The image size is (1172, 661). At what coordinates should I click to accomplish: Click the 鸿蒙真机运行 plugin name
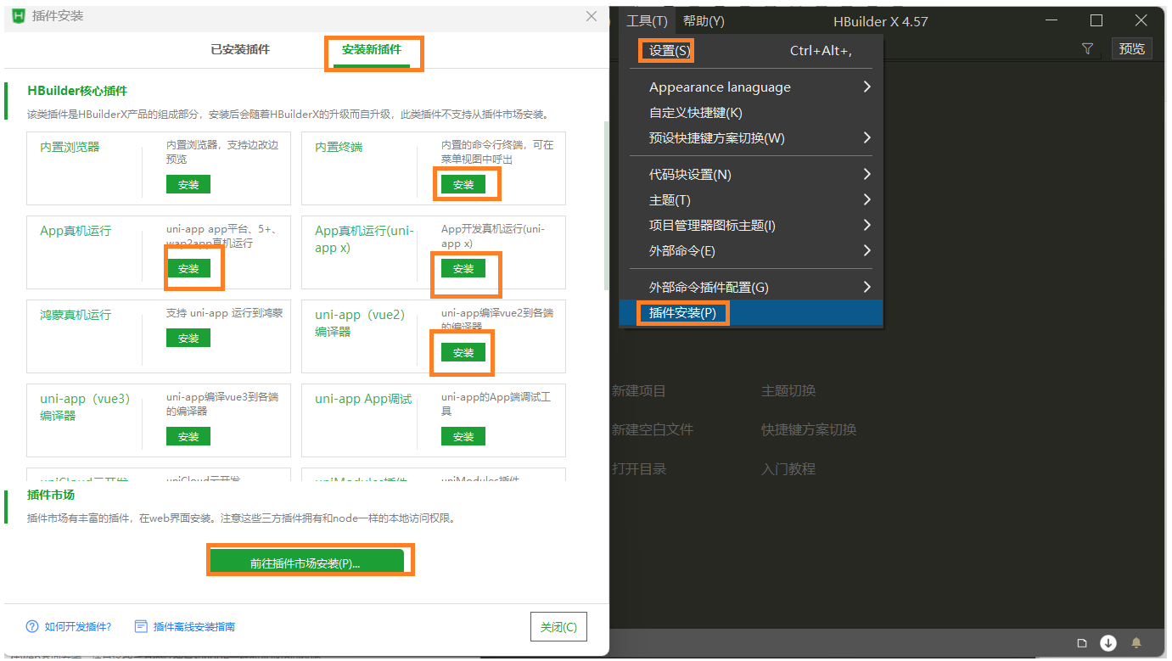coord(76,315)
